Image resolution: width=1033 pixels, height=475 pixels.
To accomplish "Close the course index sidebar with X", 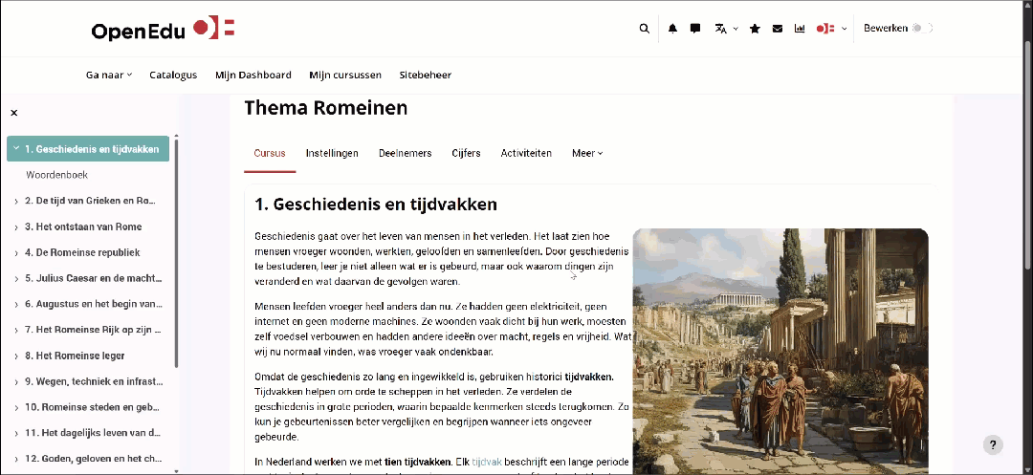I will pyautogui.click(x=14, y=113).
